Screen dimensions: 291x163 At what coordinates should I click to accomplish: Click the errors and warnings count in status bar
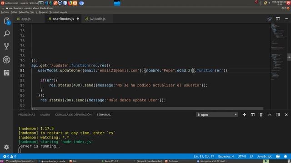[x=10, y=156]
